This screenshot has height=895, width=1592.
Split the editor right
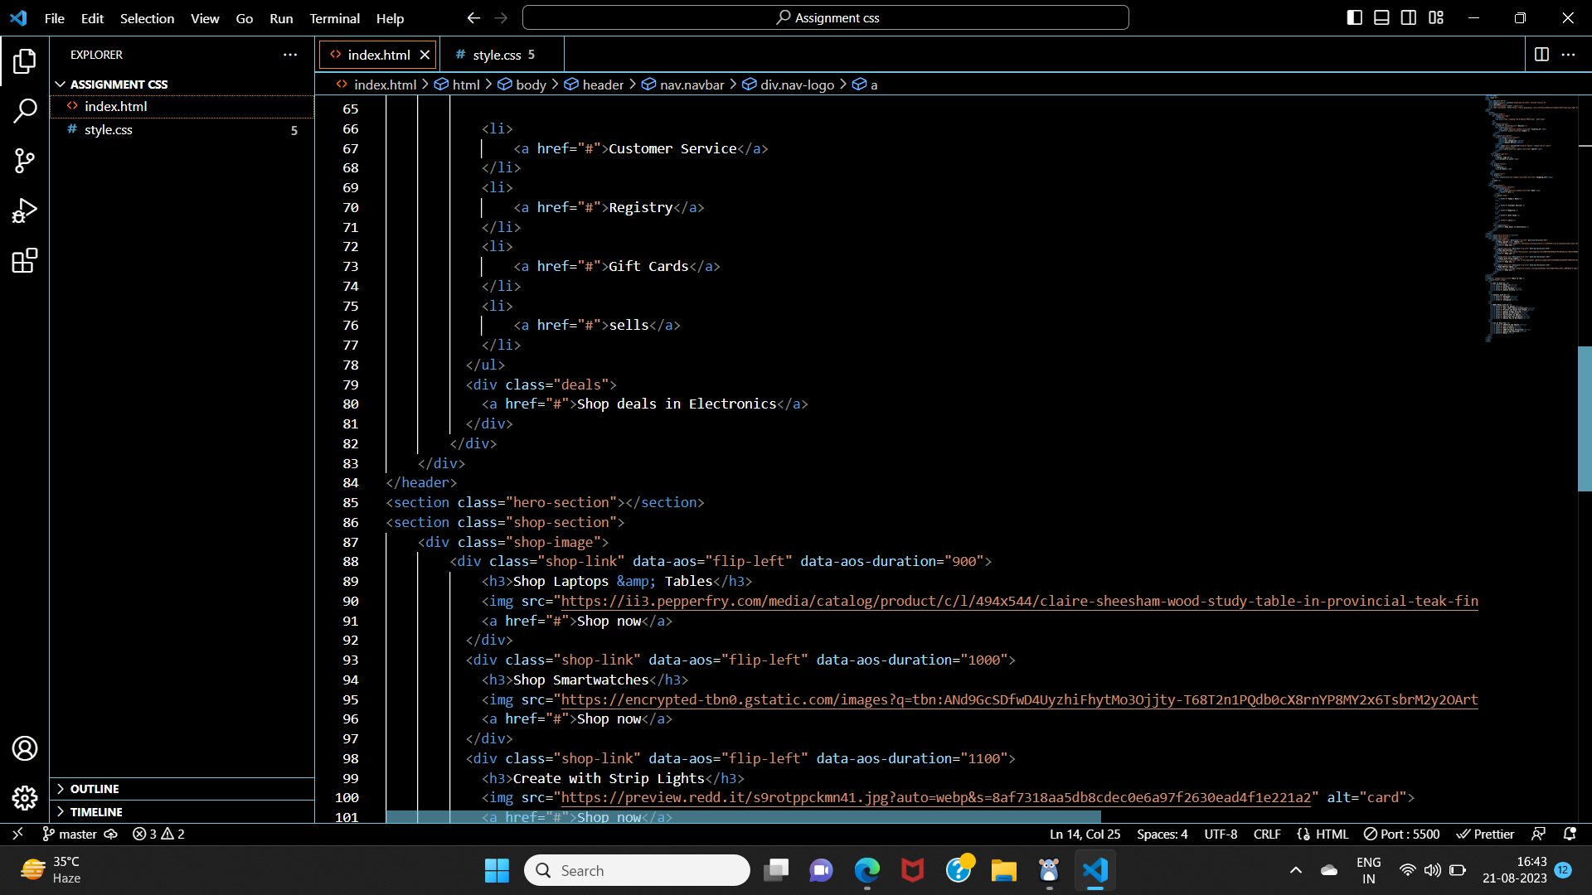click(x=1543, y=55)
